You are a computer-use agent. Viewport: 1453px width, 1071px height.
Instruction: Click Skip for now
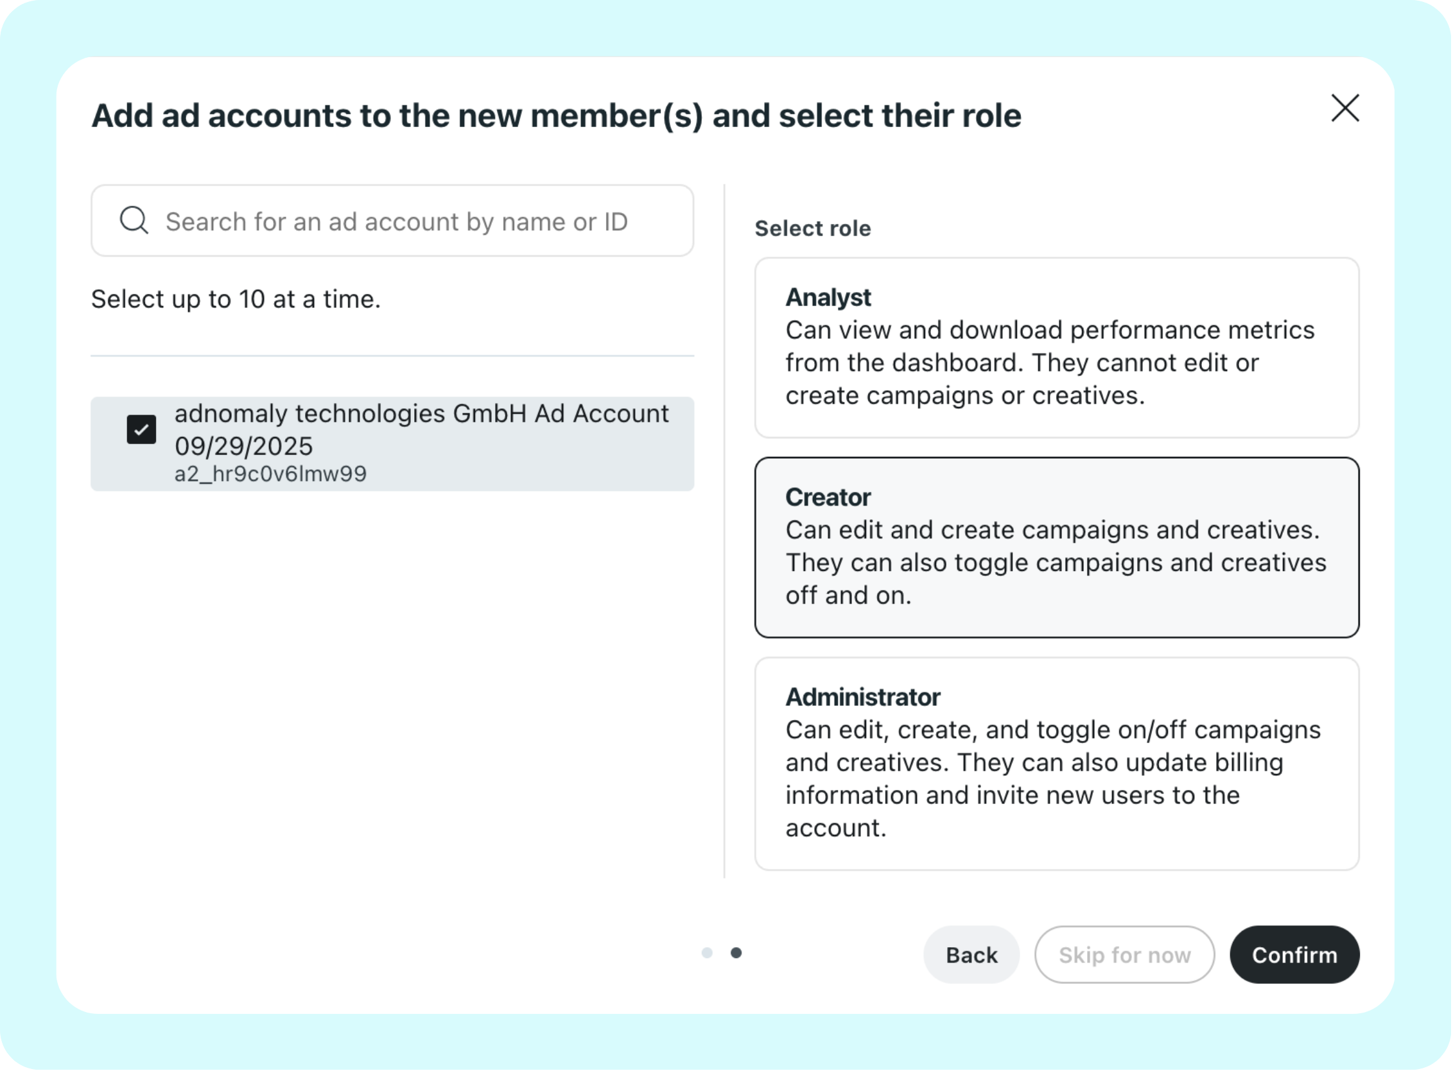pos(1124,955)
